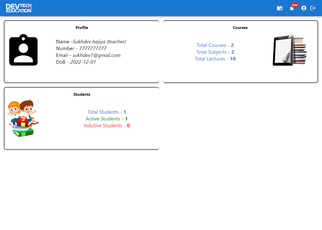The image size is (322, 230).
Task: Open notifications bell icon
Action: tap(292, 8)
